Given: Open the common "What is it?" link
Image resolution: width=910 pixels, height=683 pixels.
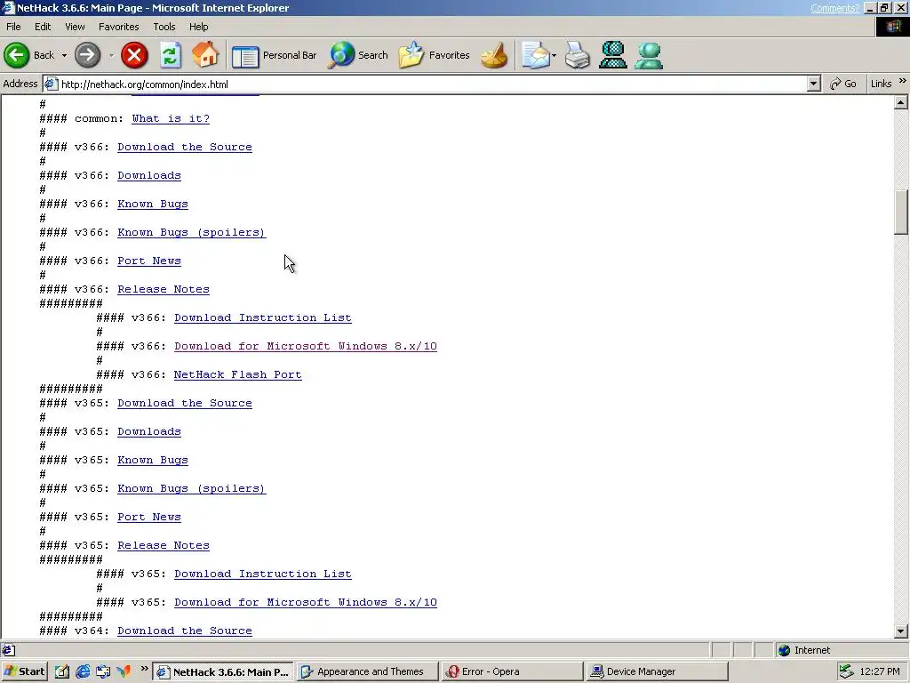Looking at the screenshot, I should [x=171, y=118].
